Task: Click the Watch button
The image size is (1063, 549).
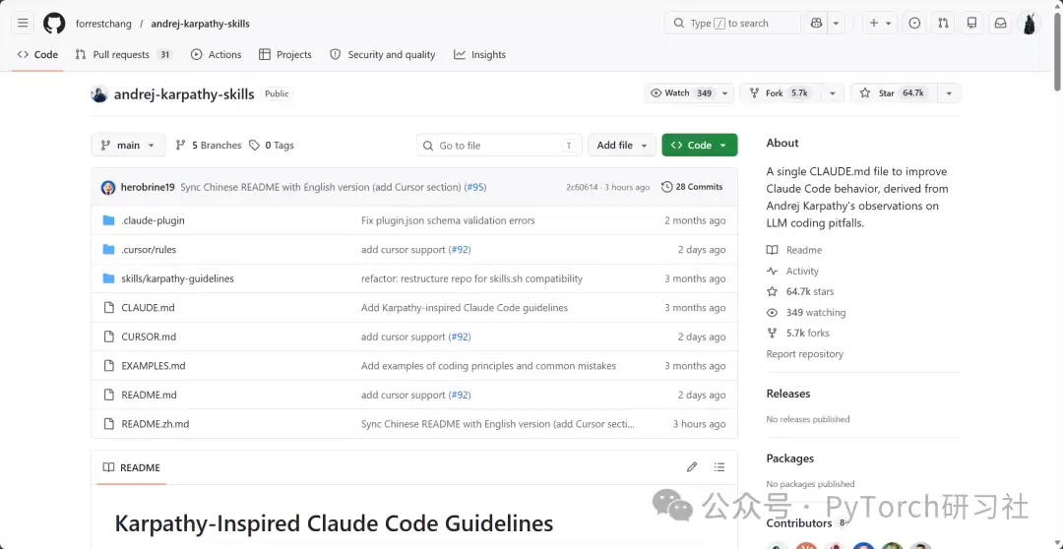Action: pyautogui.click(x=681, y=92)
